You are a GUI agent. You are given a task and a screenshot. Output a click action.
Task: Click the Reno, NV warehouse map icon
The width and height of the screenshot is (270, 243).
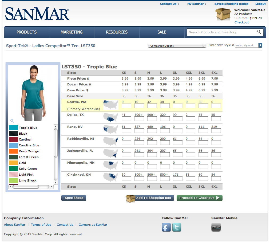point(111,130)
